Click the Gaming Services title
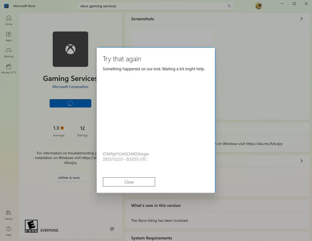The width and height of the screenshot is (312, 241). click(x=70, y=78)
